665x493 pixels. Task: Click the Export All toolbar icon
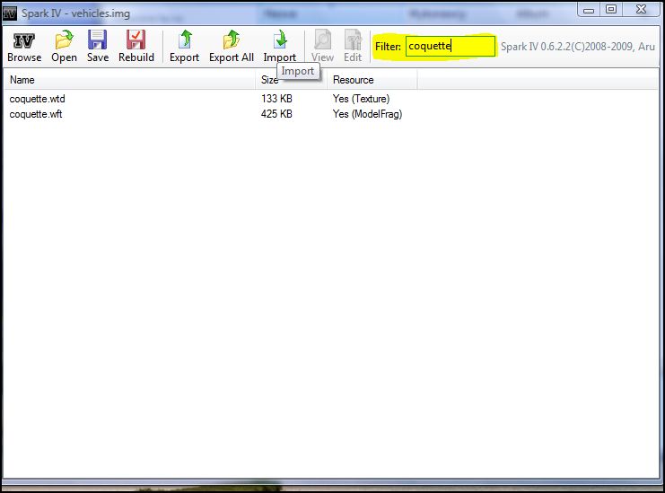point(231,46)
